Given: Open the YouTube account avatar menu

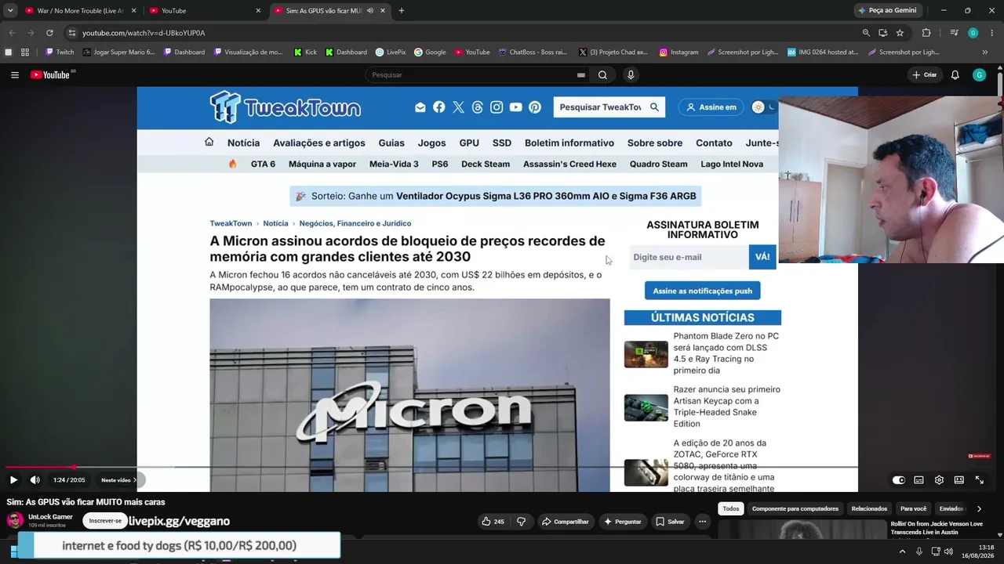Looking at the screenshot, I should (x=979, y=75).
